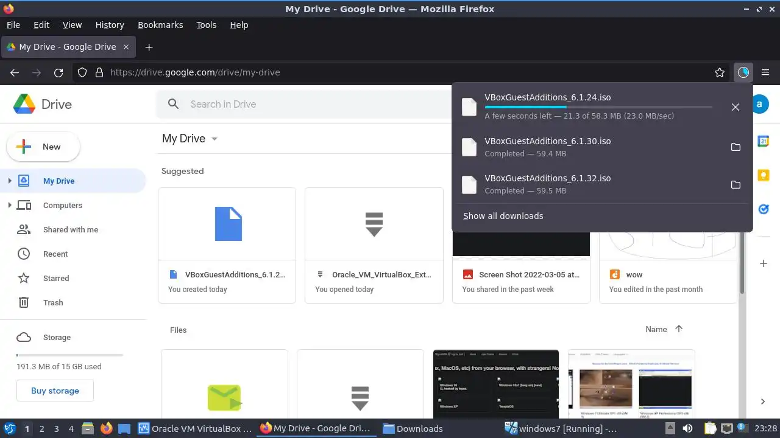Show the side panel with the chevron
780x438 pixels.
click(763, 401)
